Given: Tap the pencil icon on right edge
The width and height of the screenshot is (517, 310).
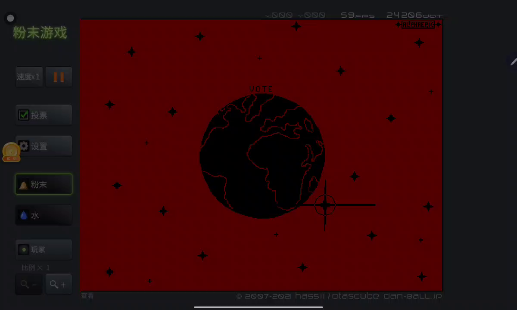Looking at the screenshot, I should coord(513,62).
